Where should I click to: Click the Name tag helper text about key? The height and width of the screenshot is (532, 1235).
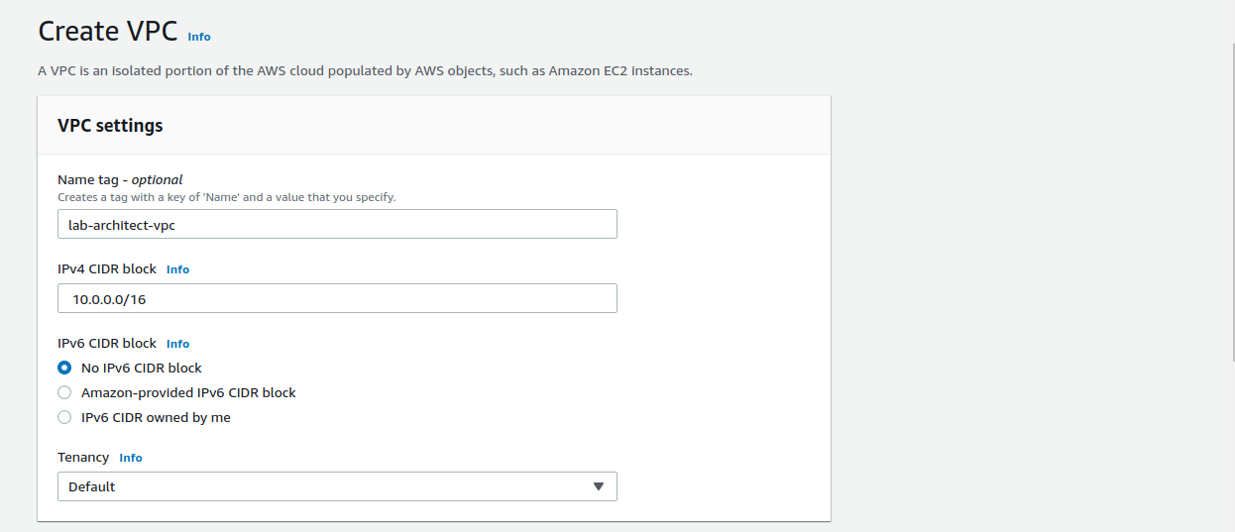point(226,197)
